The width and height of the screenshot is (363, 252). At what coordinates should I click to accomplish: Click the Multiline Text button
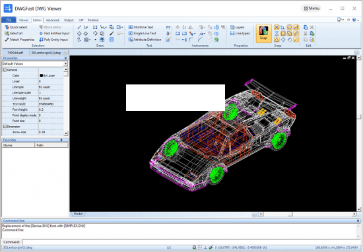pos(141,27)
